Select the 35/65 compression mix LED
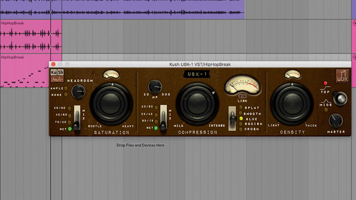The image size is (356, 200). (x=156, y=108)
